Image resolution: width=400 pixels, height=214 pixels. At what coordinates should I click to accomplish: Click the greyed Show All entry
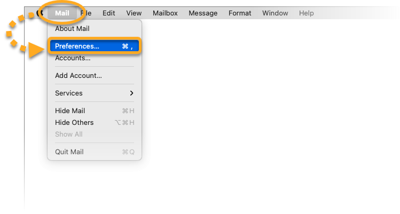[x=69, y=134]
